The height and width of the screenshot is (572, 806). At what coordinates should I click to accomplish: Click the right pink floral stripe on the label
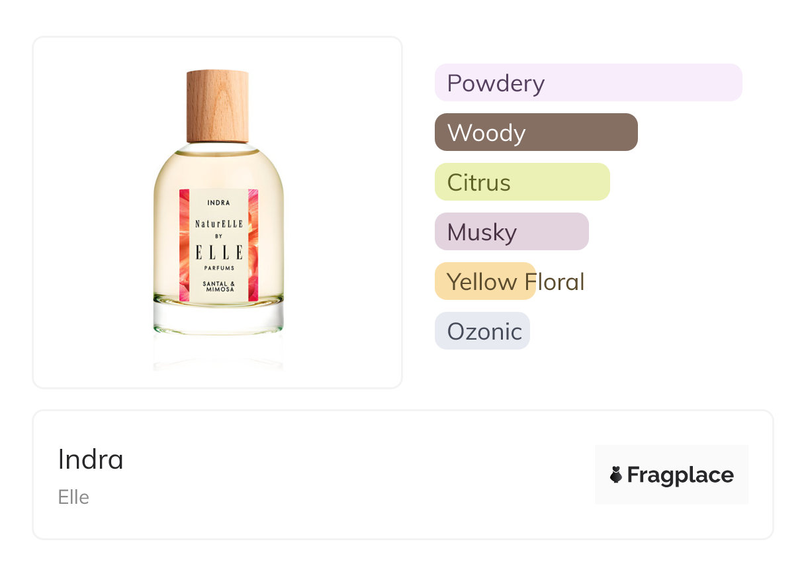253,245
